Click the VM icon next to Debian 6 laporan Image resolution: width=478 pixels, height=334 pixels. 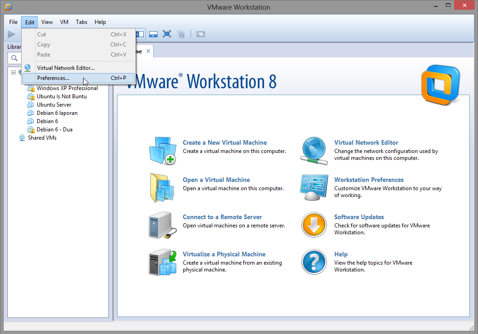(30, 113)
